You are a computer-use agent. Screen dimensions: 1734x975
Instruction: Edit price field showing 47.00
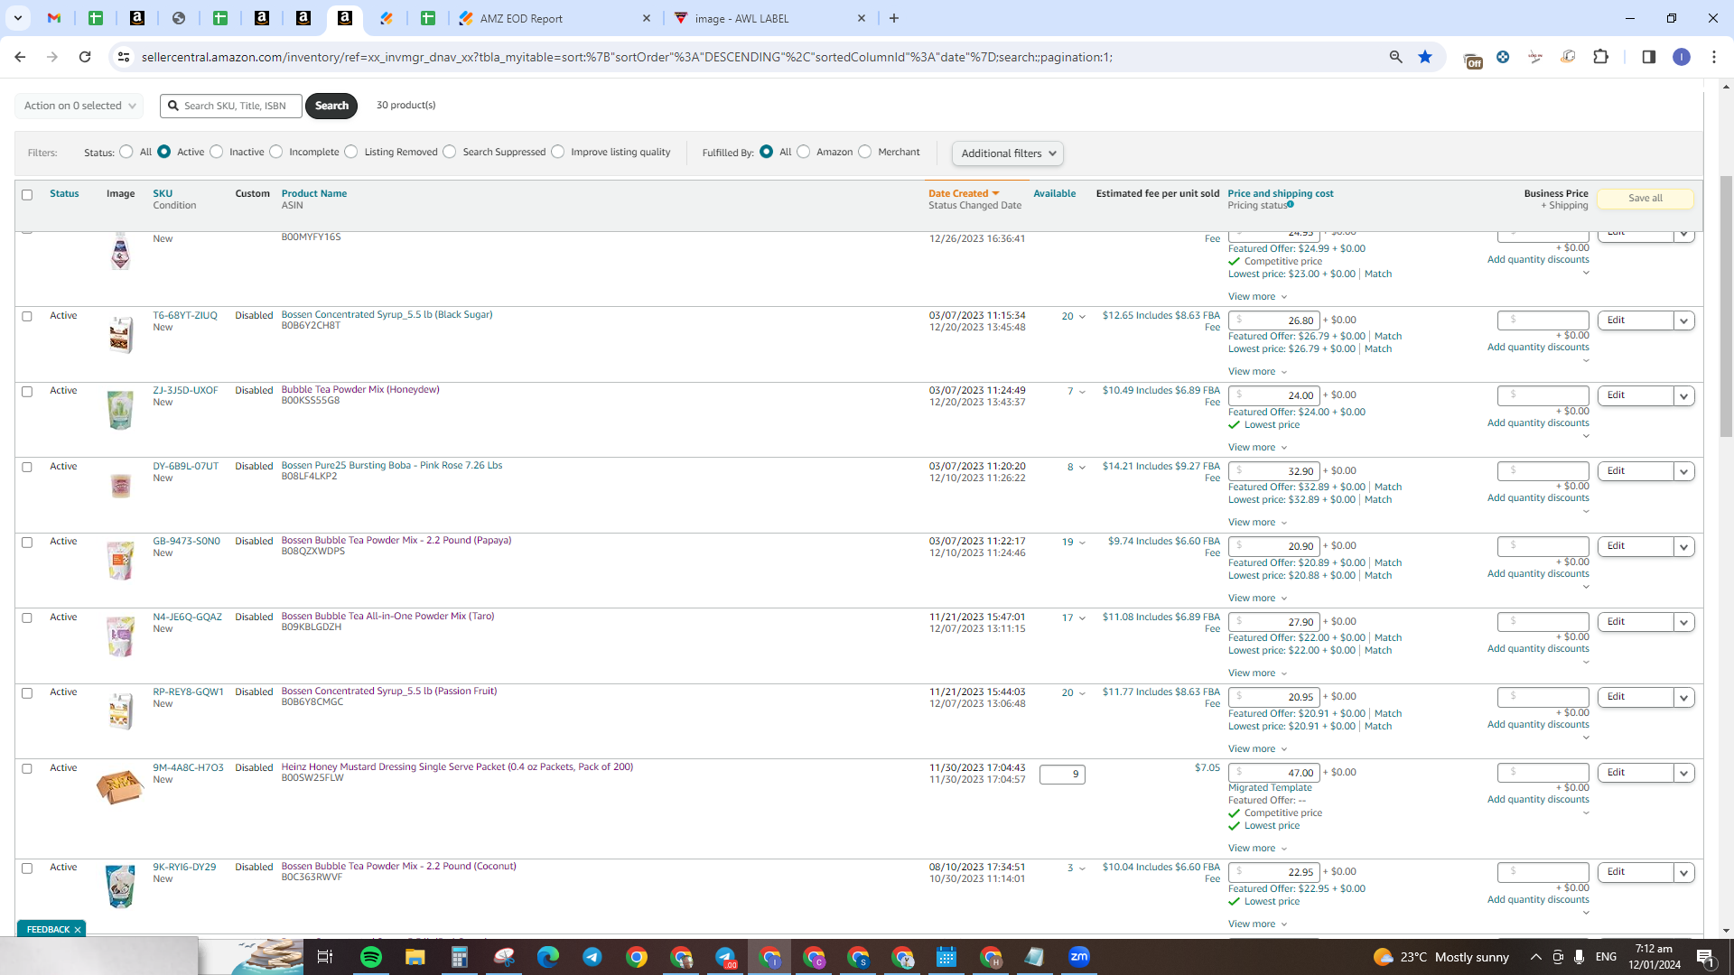click(x=1274, y=774)
